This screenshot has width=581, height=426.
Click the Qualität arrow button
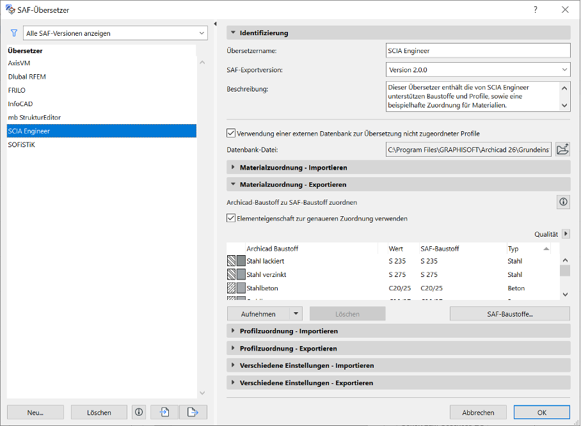566,233
